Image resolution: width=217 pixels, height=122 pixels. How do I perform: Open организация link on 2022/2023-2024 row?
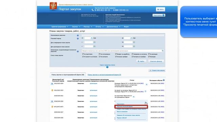pyautogui.click(x=94, y=84)
